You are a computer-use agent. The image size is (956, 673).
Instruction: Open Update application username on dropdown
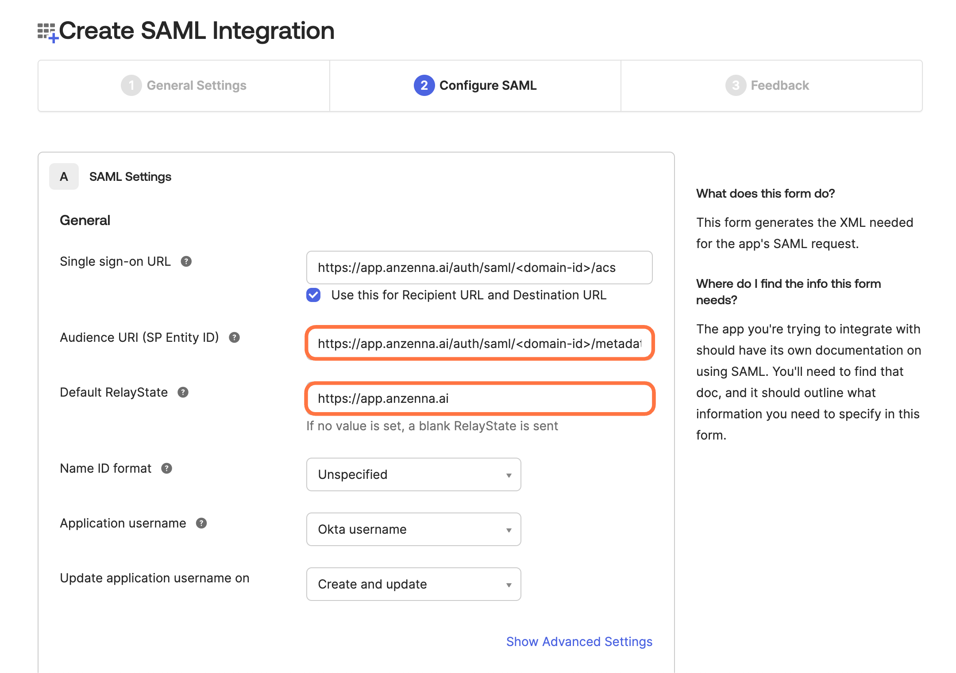coord(413,584)
